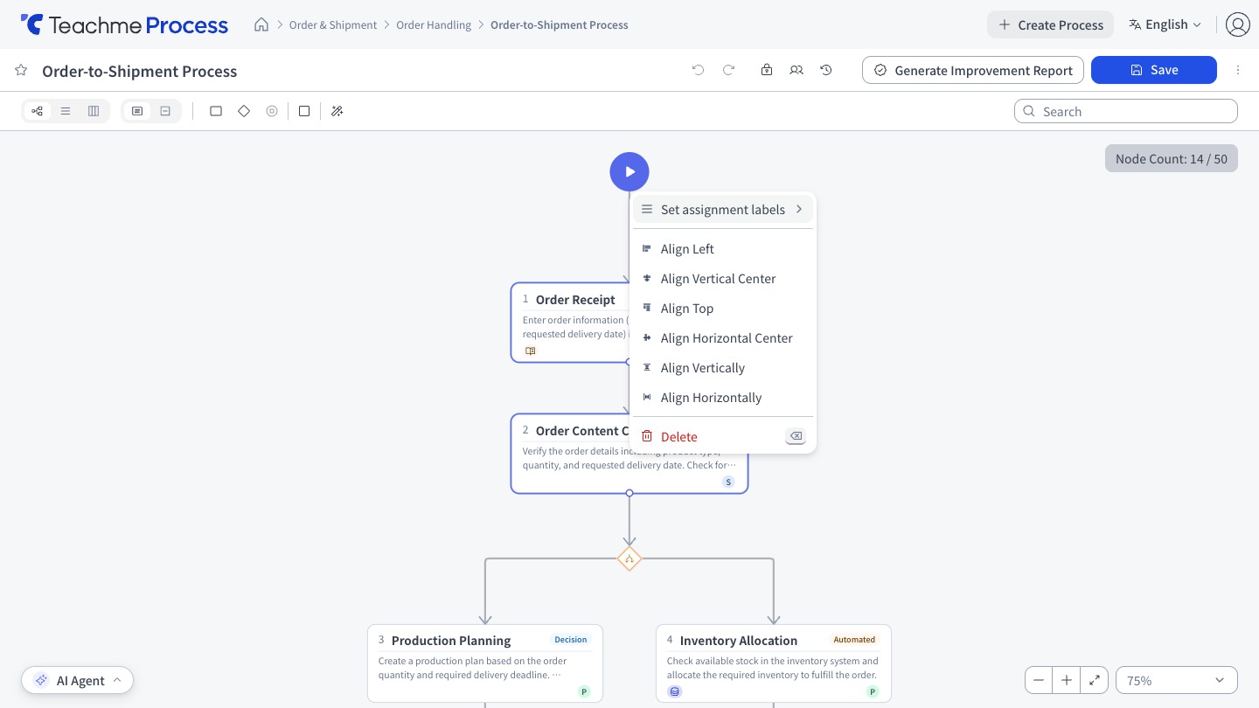Switch to the flowchart view mode
1259x708 pixels.
click(37, 111)
